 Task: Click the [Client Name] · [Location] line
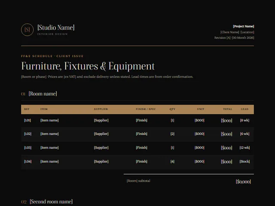point(237,32)
